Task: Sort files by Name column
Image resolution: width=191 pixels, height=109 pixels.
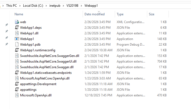Action: tap(19, 14)
